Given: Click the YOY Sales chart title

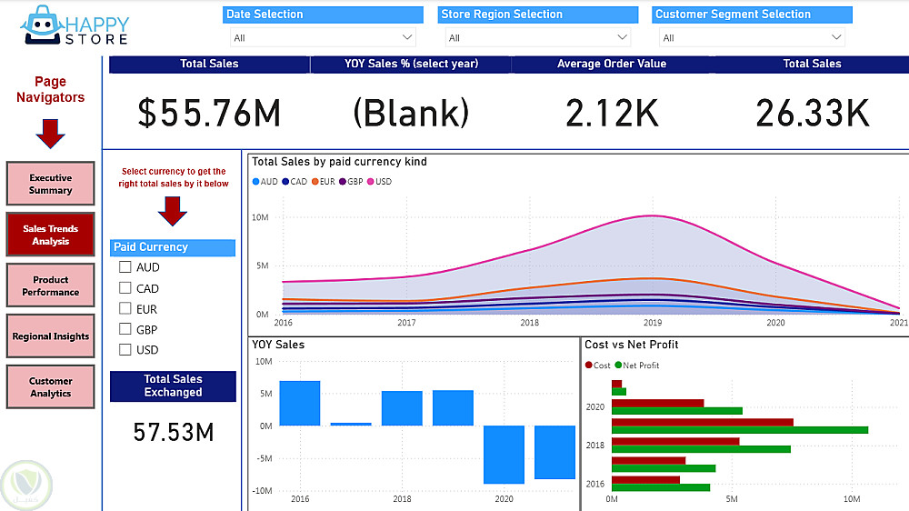Looking at the screenshot, I should [x=278, y=345].
